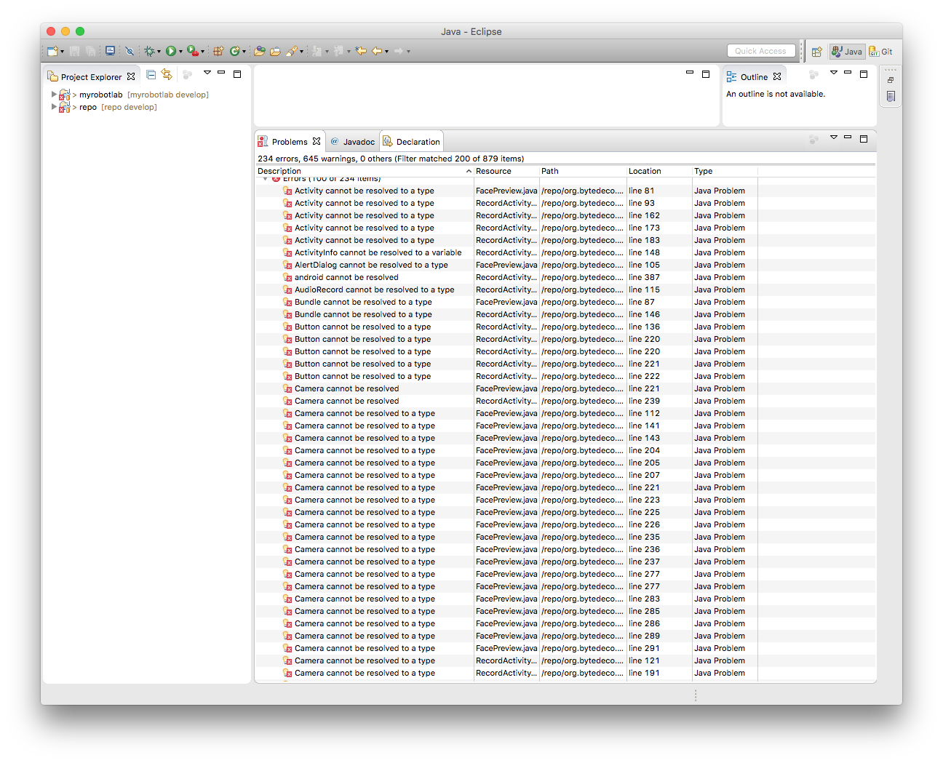Open the New Java Class dropdown arrow

(244, 52)
